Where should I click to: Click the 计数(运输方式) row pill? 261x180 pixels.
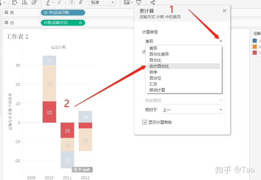tap(63, 23)
